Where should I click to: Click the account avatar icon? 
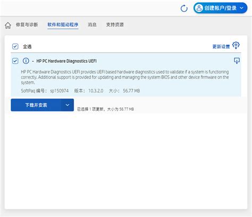click(199, 8)
